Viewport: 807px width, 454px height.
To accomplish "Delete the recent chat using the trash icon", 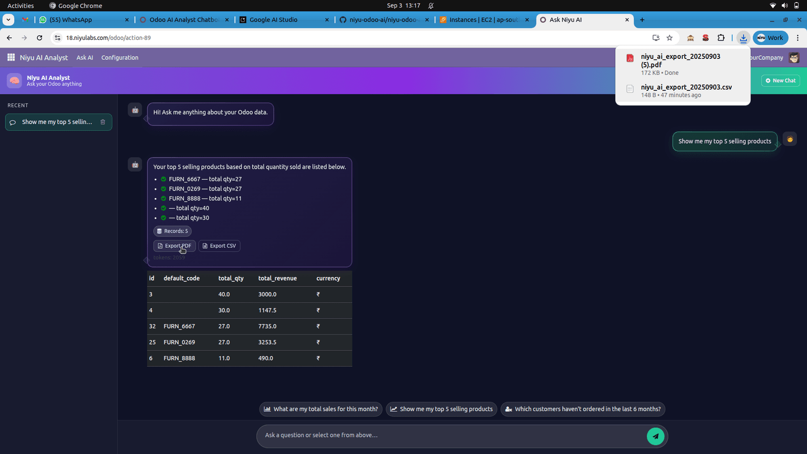I will (103, 122).
